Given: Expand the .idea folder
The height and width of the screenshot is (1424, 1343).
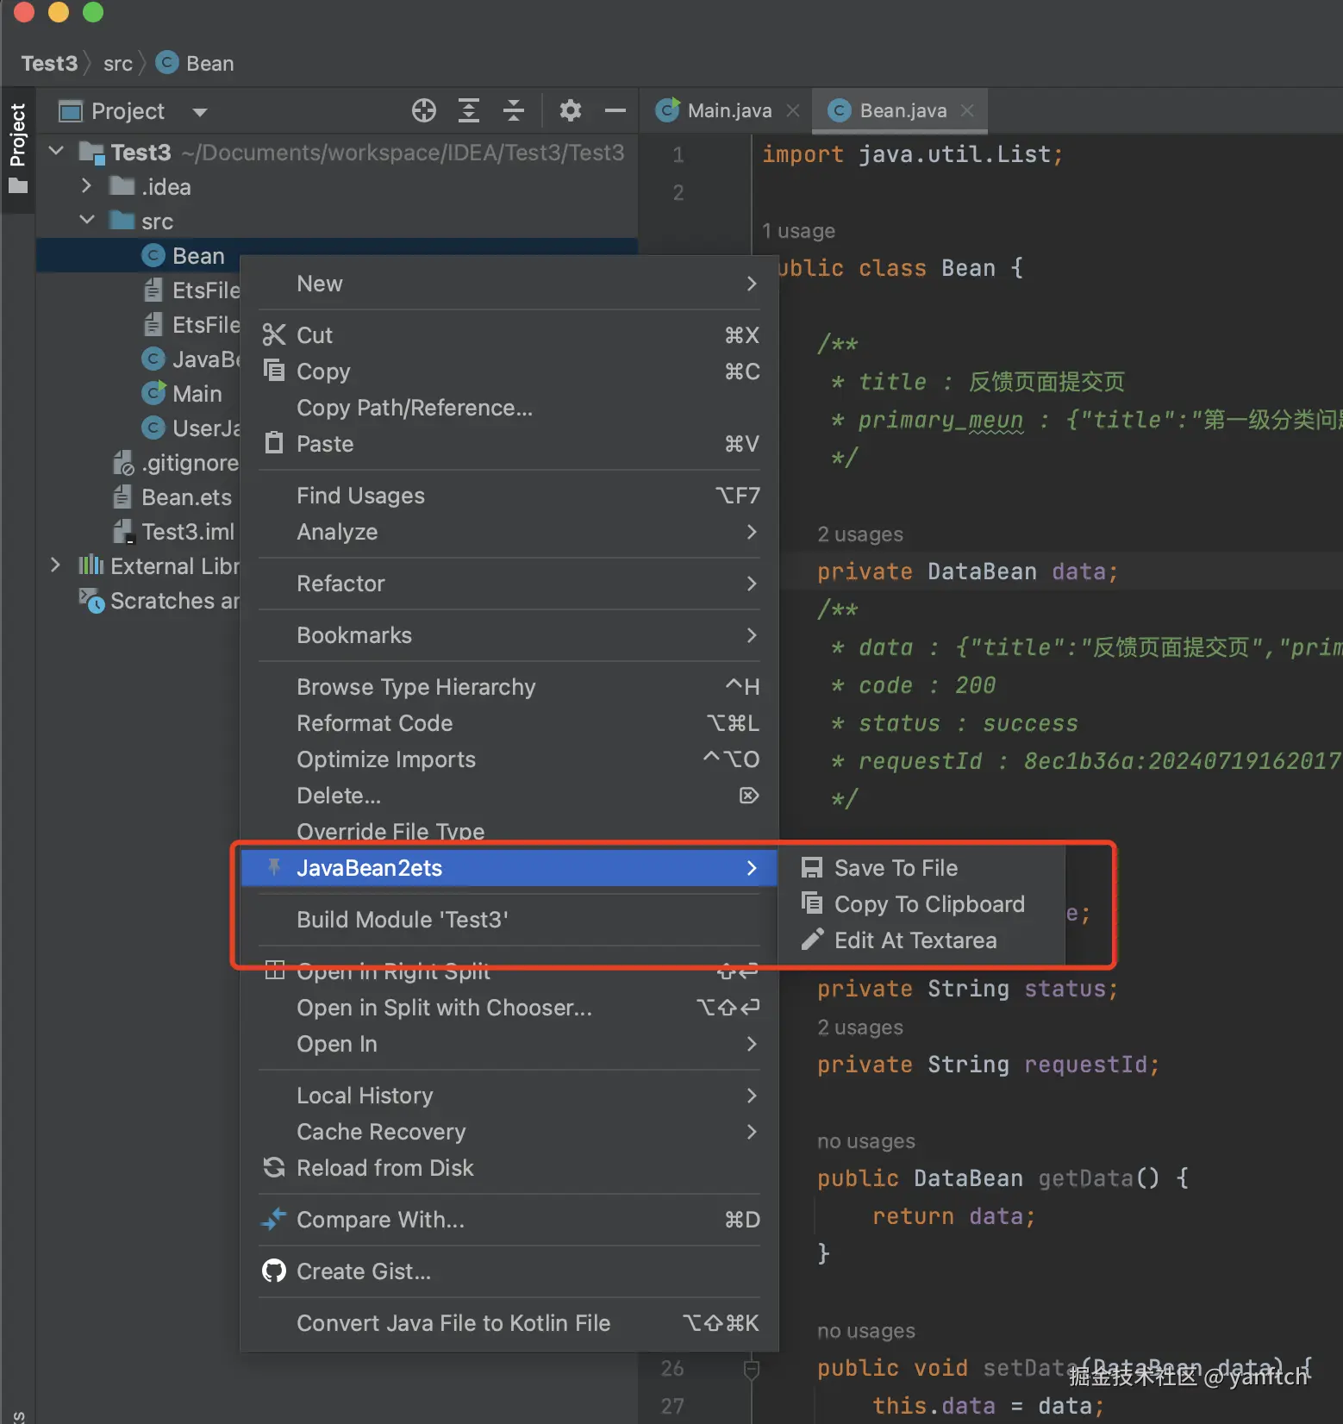Looking at the screenshot, I should [85, 186].
